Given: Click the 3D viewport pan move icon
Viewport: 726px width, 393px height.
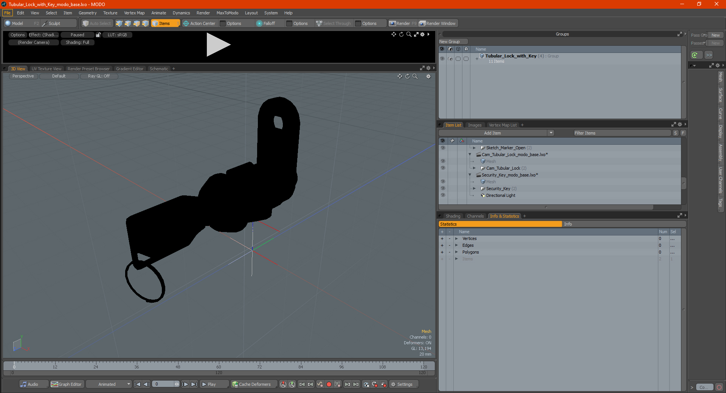Looking at the screenshot, I should point(400,76).
